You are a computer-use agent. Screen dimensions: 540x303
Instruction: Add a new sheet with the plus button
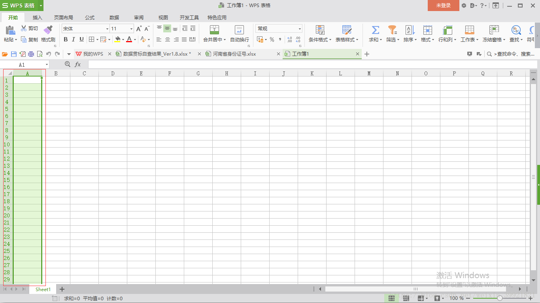62,289
